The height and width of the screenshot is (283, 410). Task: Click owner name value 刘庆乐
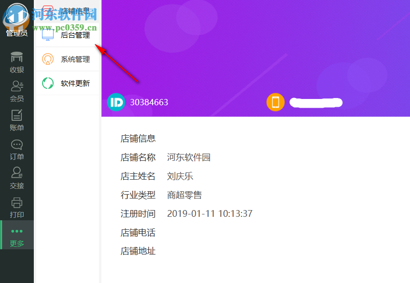pos(180,176)
